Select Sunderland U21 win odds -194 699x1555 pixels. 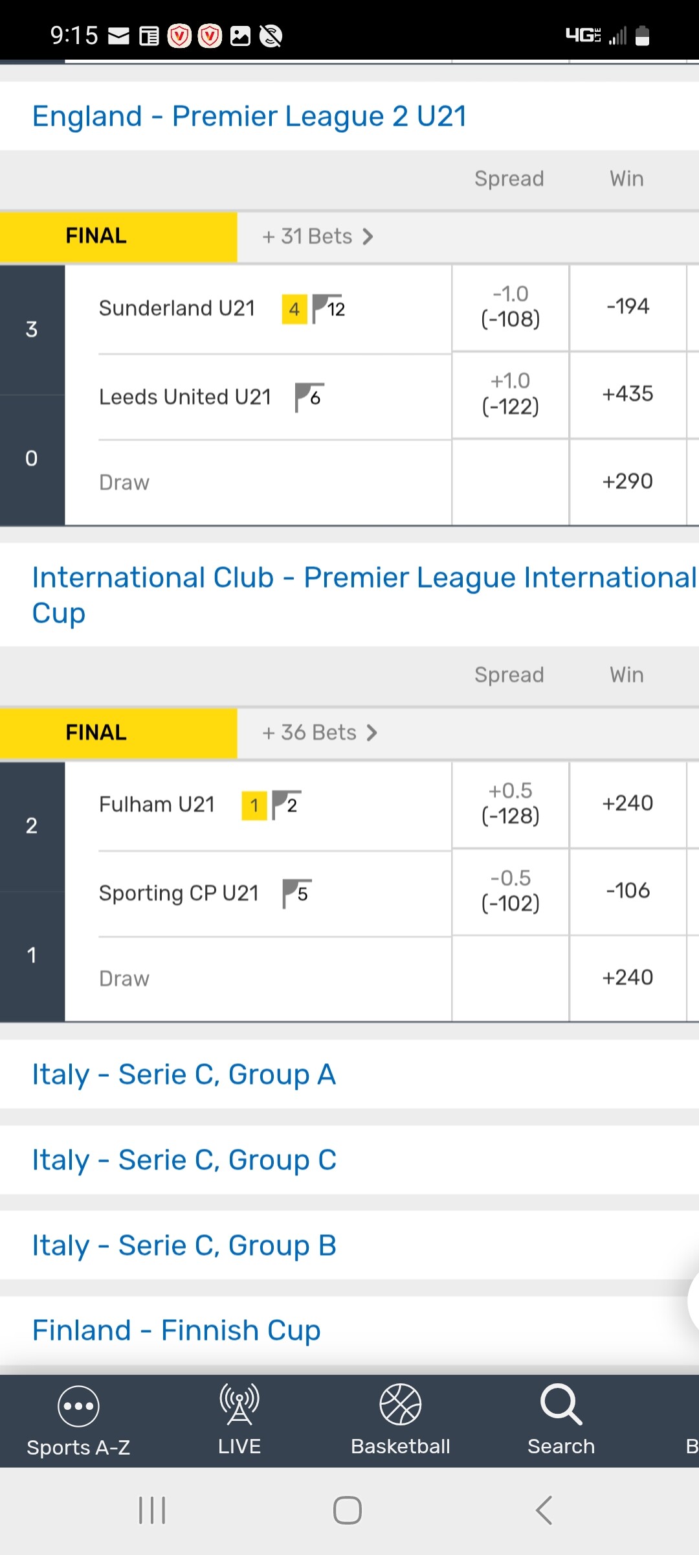tap(627, 306)
